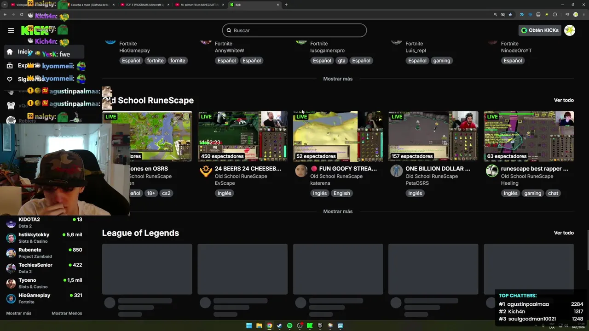Click the Inicio home icon in sidebar
589x331 pixels.
coord(9,52)
